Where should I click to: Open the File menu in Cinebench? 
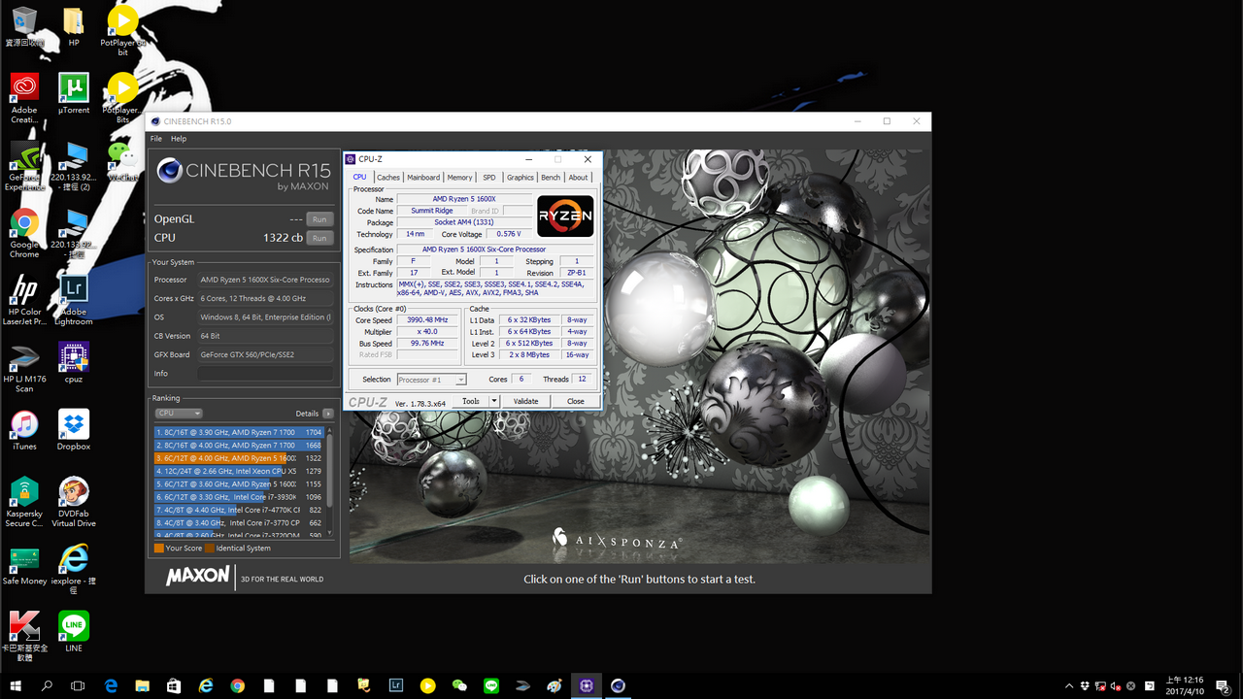point(156,139)
